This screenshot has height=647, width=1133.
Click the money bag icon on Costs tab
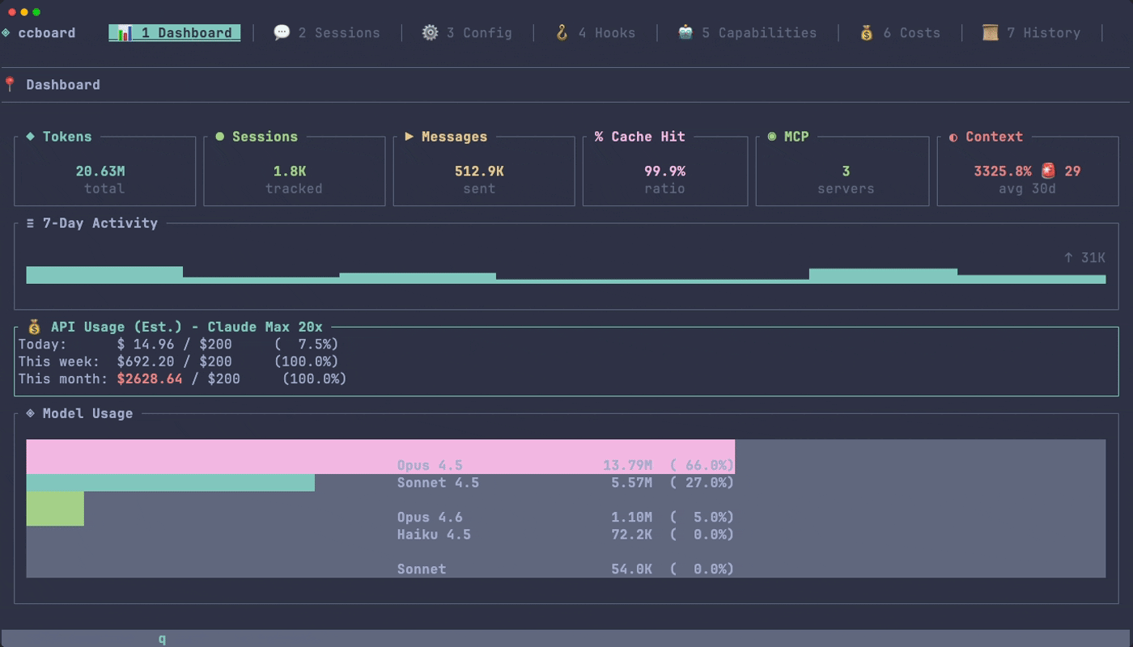pos(865,32)
